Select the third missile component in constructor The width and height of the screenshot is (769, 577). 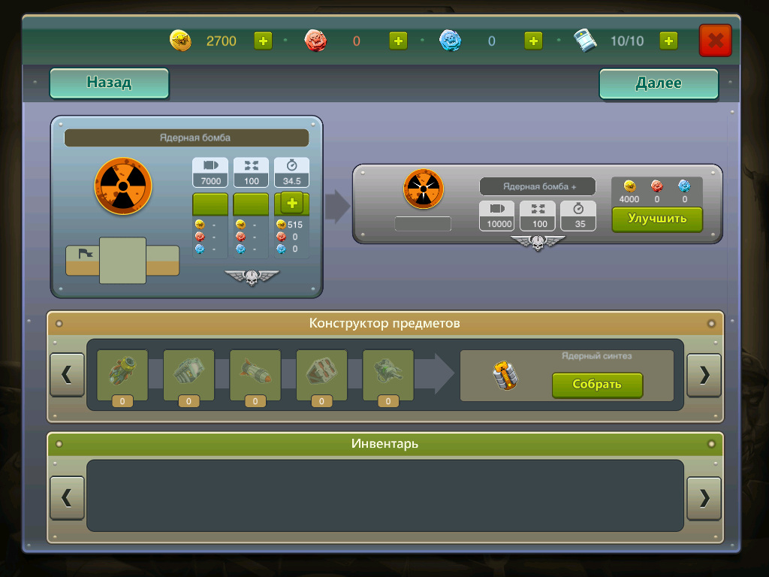(255, 375)
